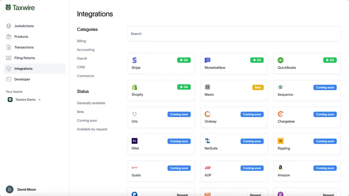The width and height of the screenshot is (349, 196).
Task: Click the David Moon avatar
Action: pyautogui.click(x=10, y=189)
